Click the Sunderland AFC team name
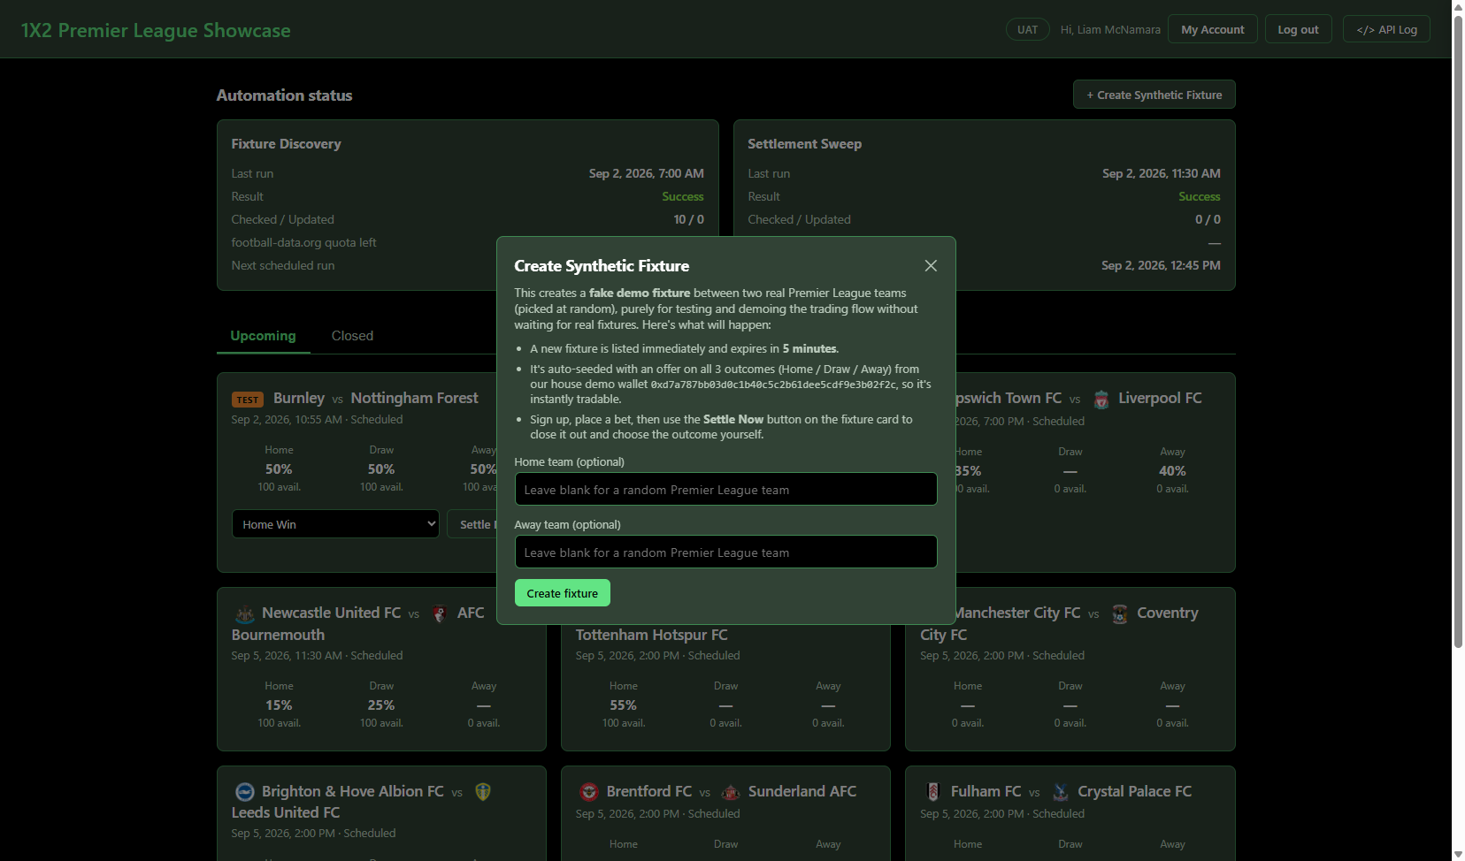 coord(802,791)
